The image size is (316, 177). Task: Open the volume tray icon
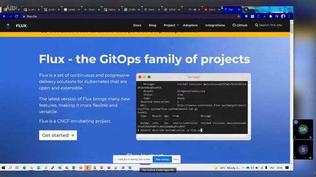tap(252, 168)
